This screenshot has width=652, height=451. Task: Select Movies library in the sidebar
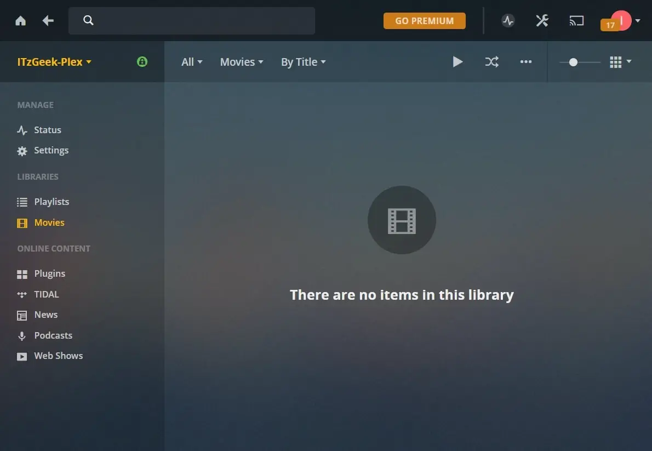coord(49,222)
